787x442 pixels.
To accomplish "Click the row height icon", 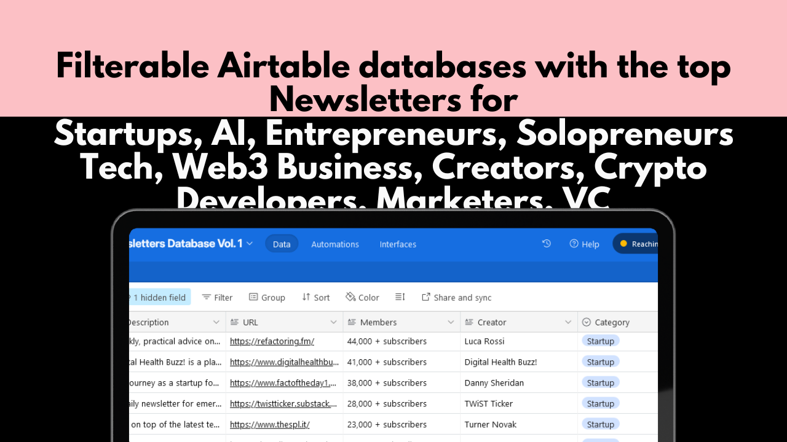I will (x=400, y=297).
